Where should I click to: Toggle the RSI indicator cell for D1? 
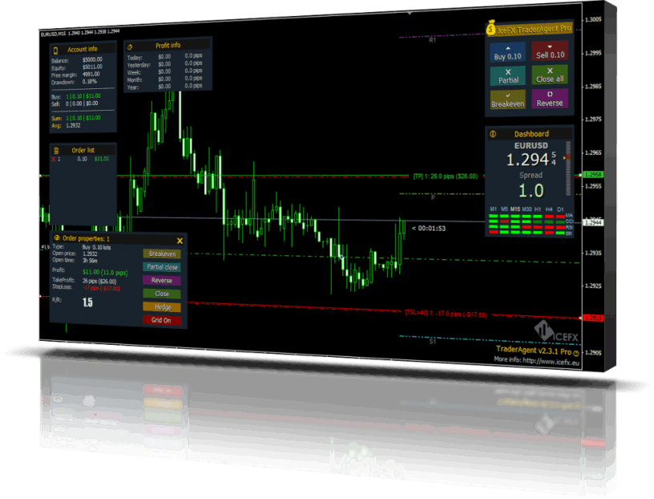click(x=559, y=226)
